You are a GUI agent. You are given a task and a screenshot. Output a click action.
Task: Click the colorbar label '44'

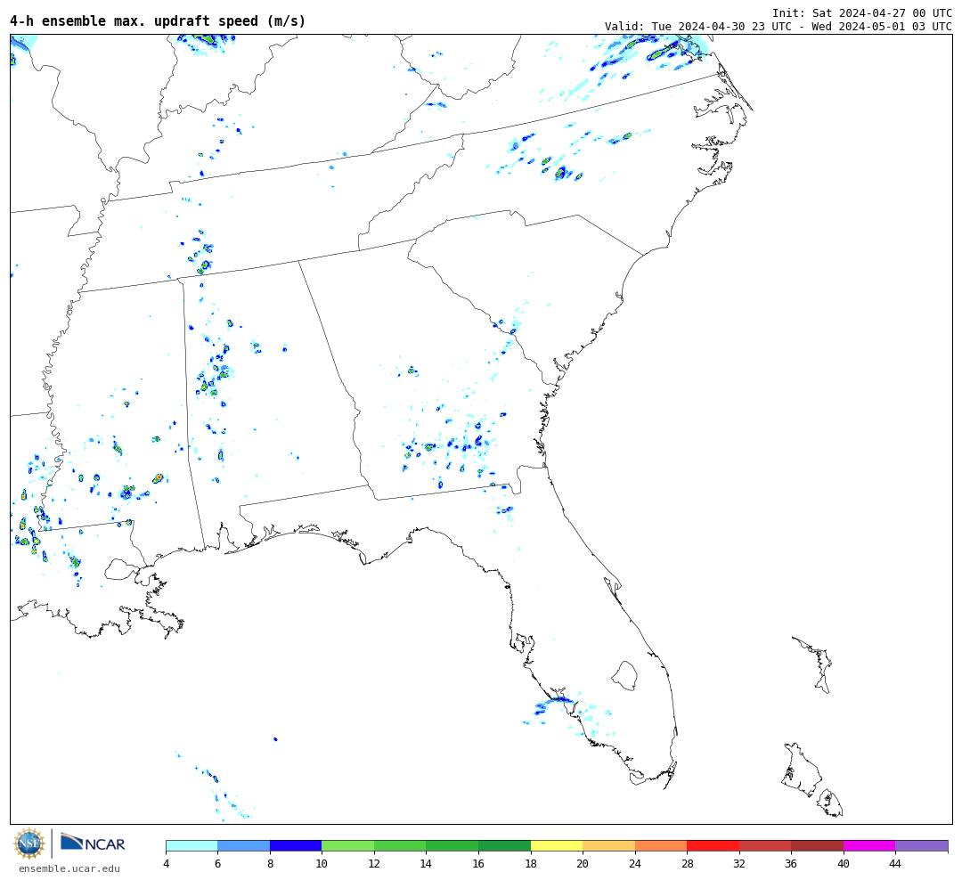(x=895, y=863)
